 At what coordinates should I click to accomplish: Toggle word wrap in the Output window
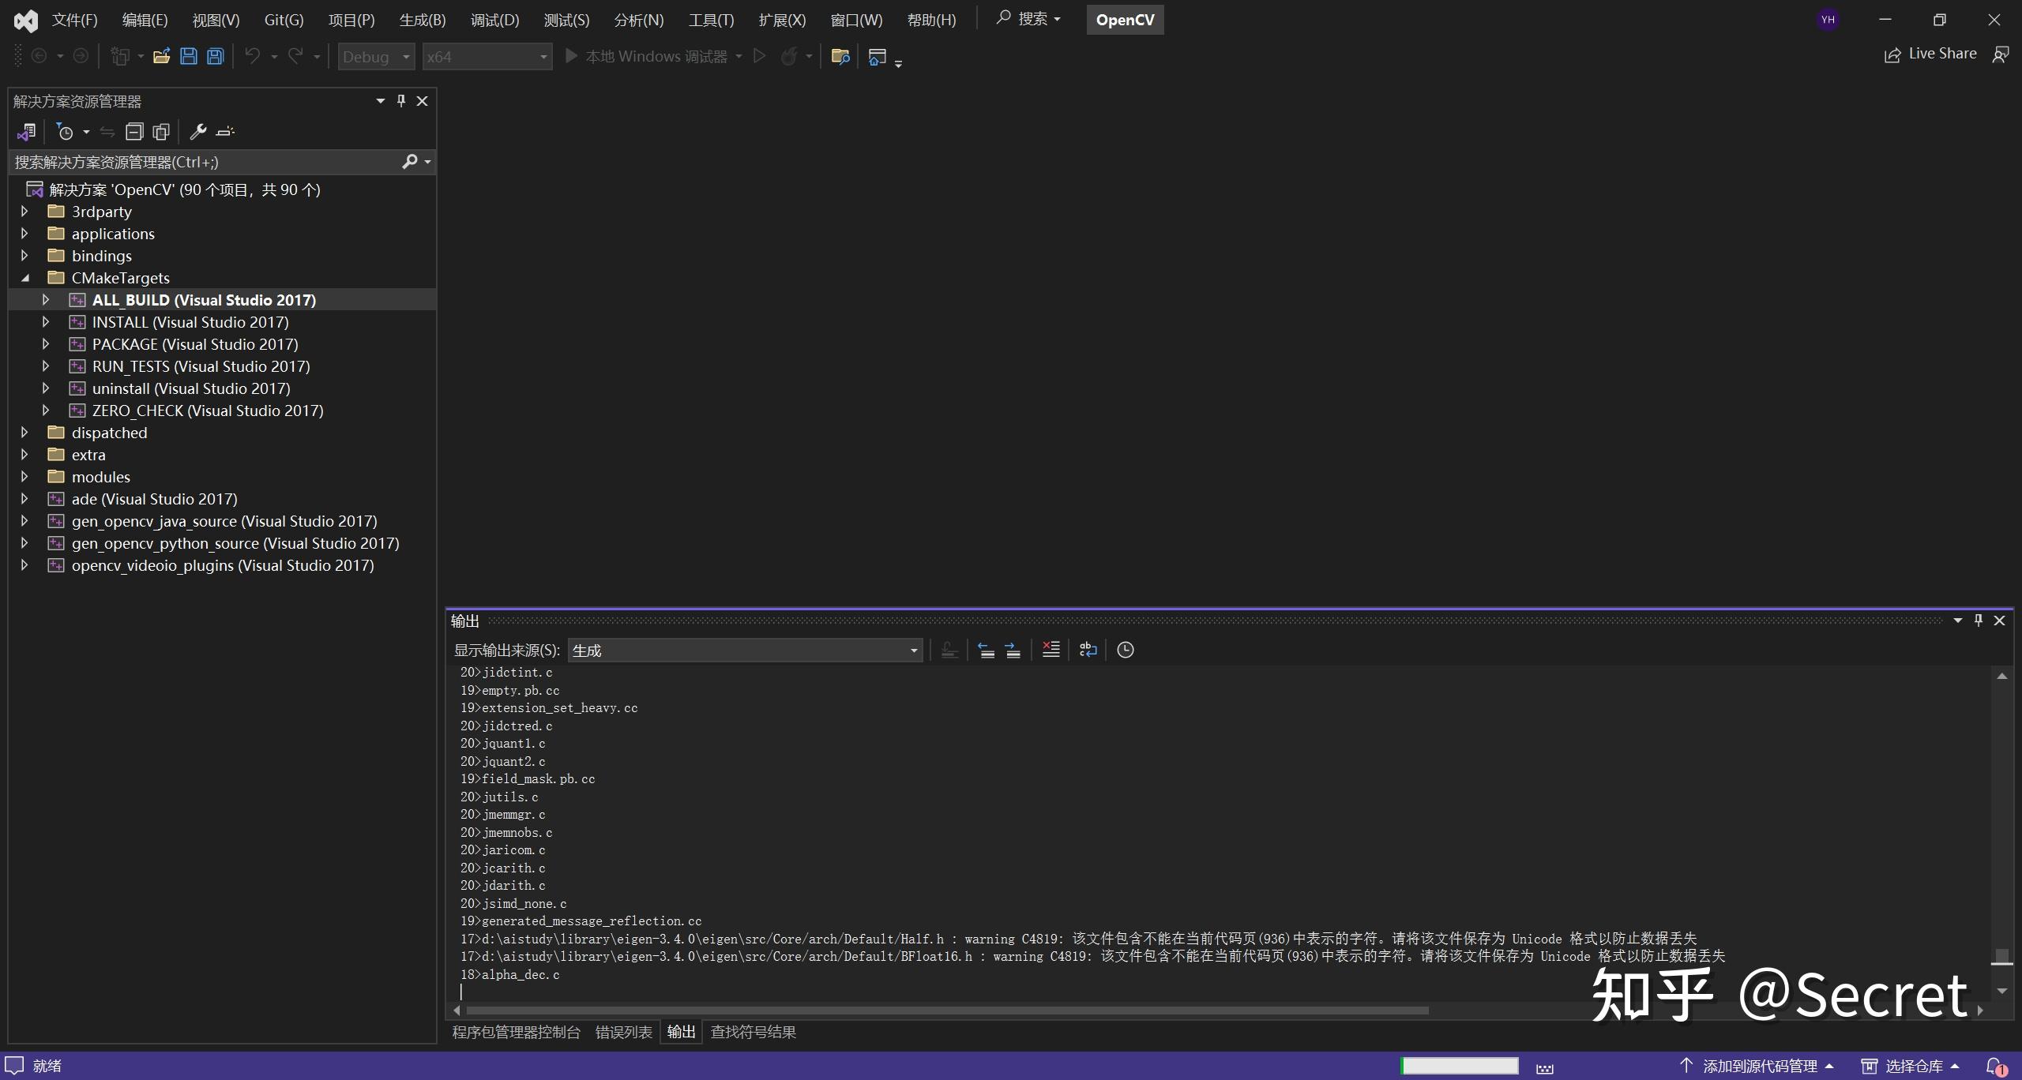(1088, 650)
